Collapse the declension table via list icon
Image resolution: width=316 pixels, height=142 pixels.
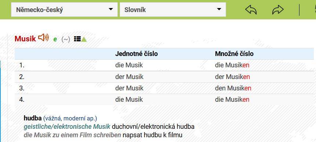(77, 39)
